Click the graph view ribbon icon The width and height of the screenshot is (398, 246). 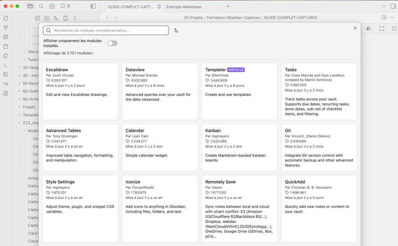(x=5, y=28)
